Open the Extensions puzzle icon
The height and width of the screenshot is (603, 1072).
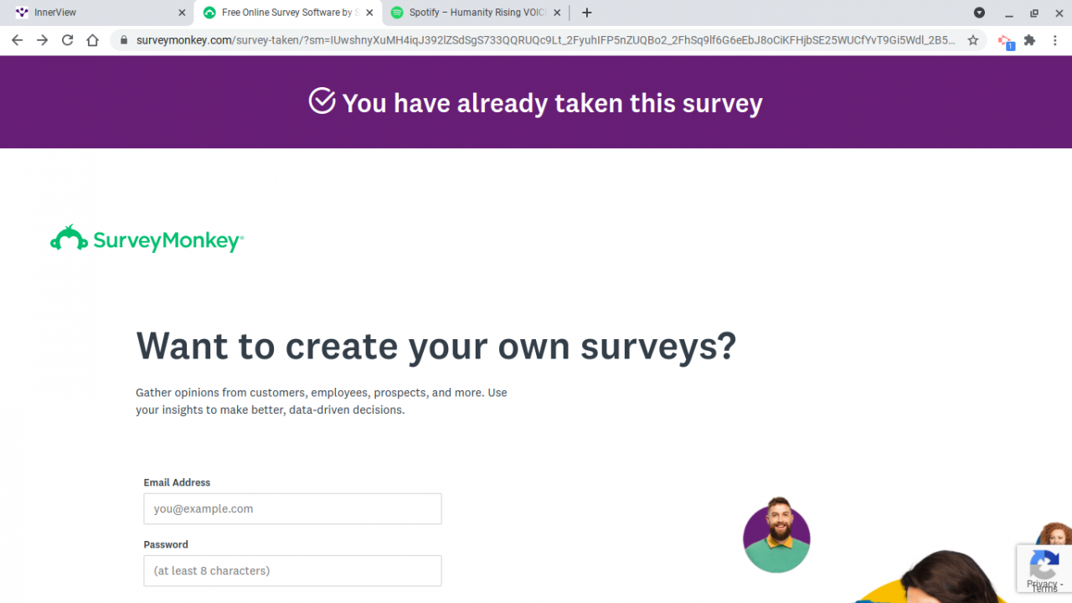(1030, 40)
